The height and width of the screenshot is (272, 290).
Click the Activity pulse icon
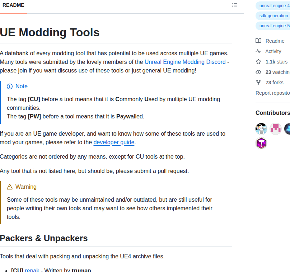tap(258, 51)
